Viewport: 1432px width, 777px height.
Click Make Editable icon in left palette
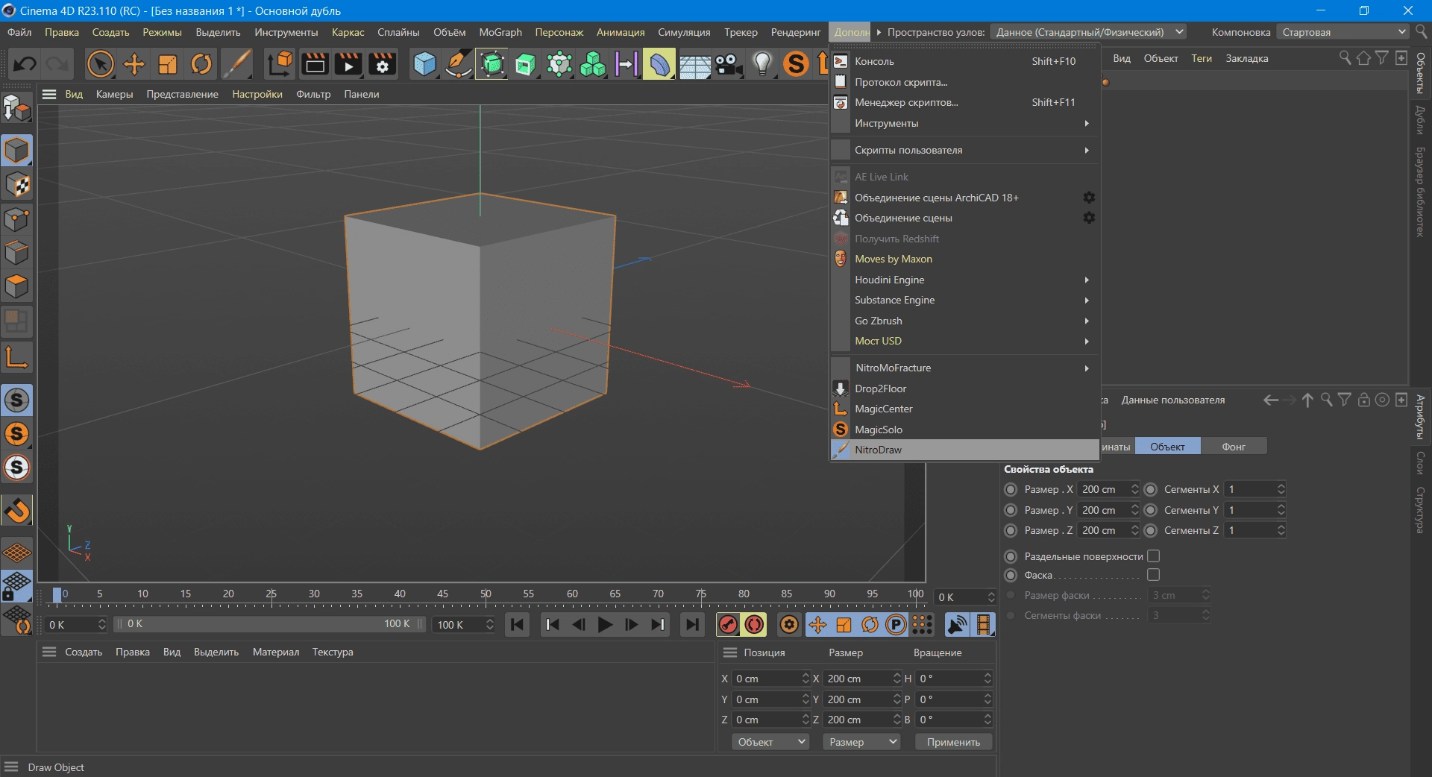pyautogui.click(x=16, y=109)
